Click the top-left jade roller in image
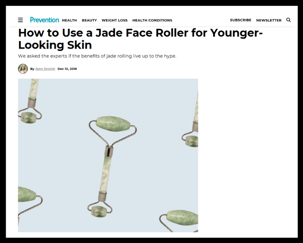The image size is (303, 243). pyautogui.click(x=30, y=101)
